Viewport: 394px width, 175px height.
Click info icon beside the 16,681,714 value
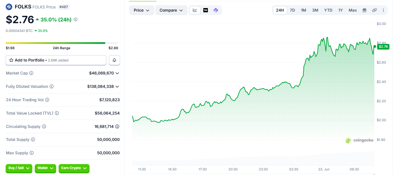[x=117, y=127]
